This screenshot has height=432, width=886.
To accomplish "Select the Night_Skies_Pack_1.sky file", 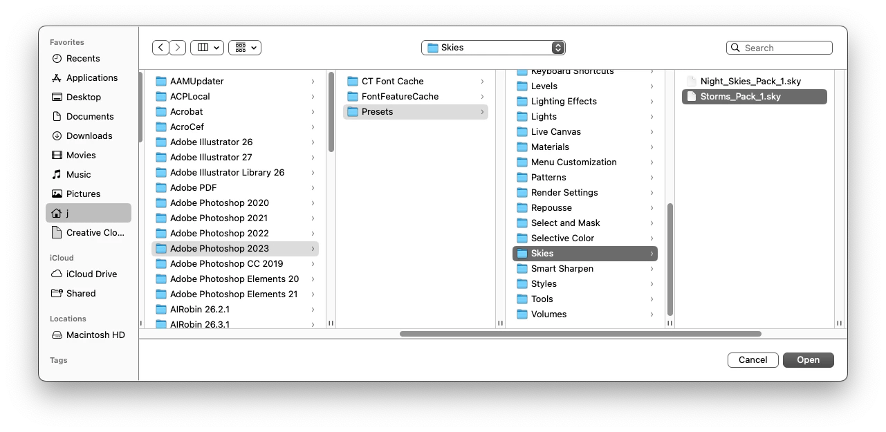I will pos(755,82).
